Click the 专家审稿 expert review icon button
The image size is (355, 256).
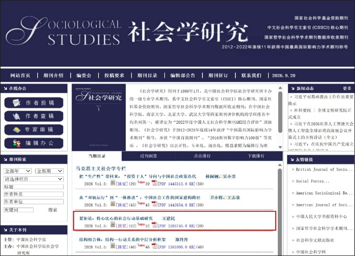pos(34,130)
